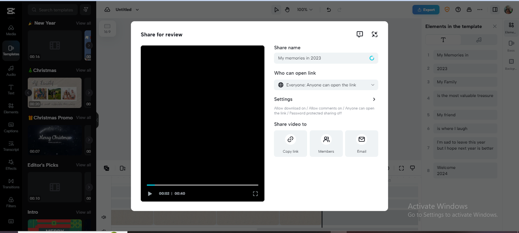Screen dimensions: 519x233
Task: View all New Year templates
Action: point(84,23)
